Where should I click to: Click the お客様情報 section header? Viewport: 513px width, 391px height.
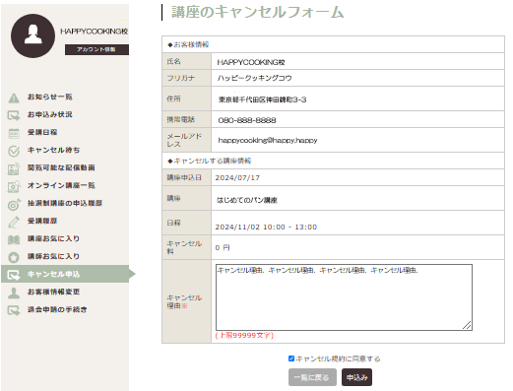[188, 44]
